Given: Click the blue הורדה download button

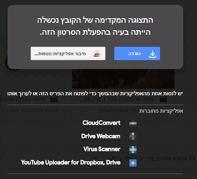Looking at the screenshot, I should tap(137, 53).
